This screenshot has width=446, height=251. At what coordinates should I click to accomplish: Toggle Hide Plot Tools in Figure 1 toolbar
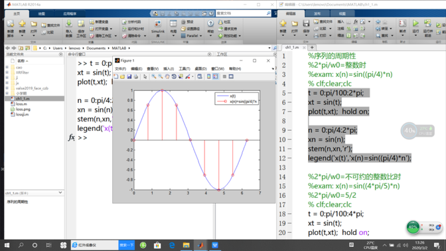tap(224, 76)
